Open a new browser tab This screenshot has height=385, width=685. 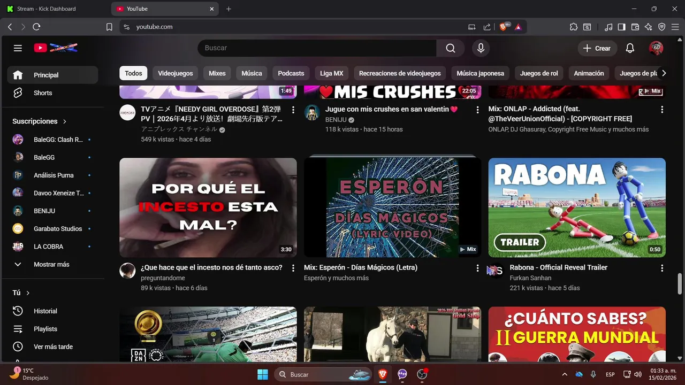229,9
